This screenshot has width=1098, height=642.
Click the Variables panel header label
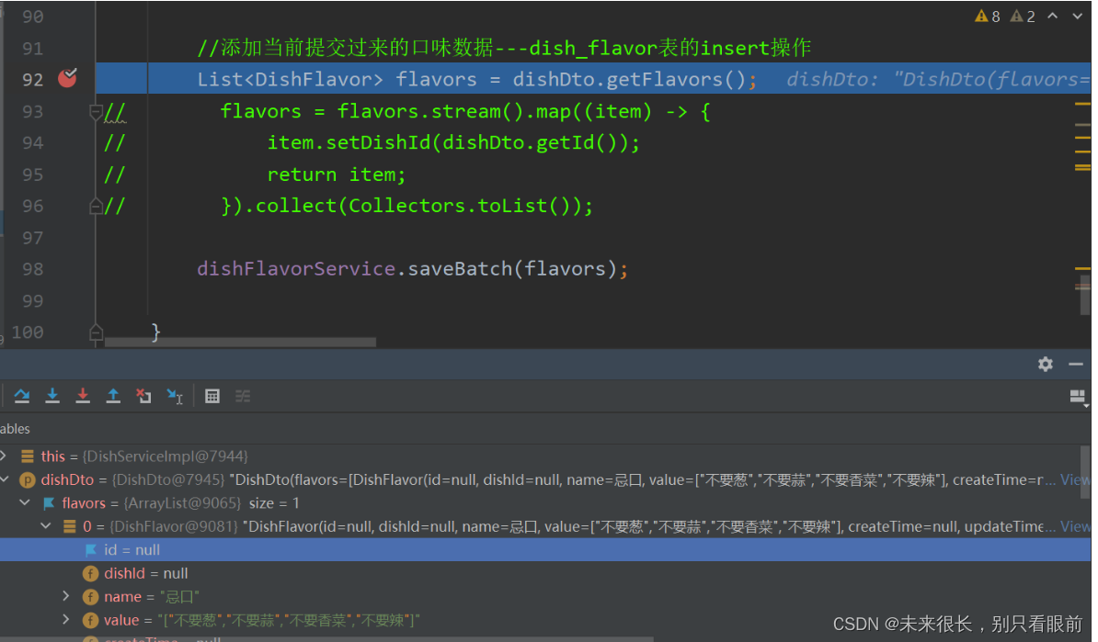(x=15, y=429)
